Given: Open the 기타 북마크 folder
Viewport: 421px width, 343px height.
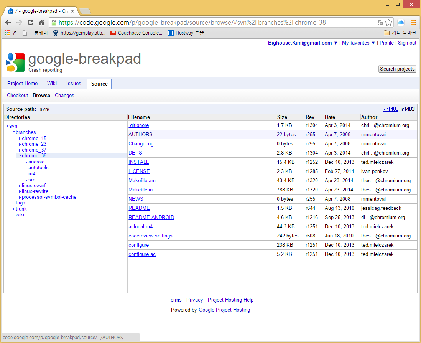Looking at the screenshot, I should point(400,33).
